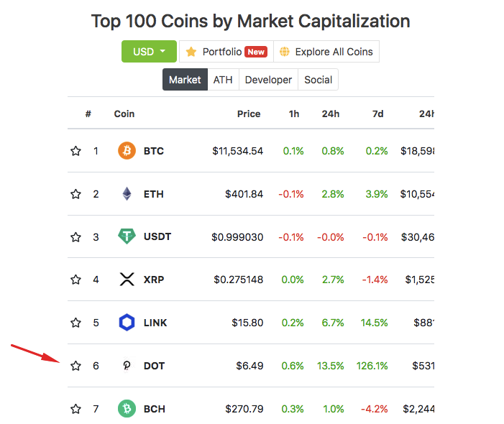
Task: Open the LINK coin page link
Action: pyautogui.click(x=155, y=323)
